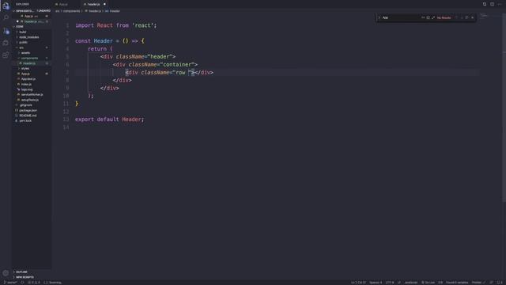
Task: Select the header.js editor tab
Action: click(93, 4)
